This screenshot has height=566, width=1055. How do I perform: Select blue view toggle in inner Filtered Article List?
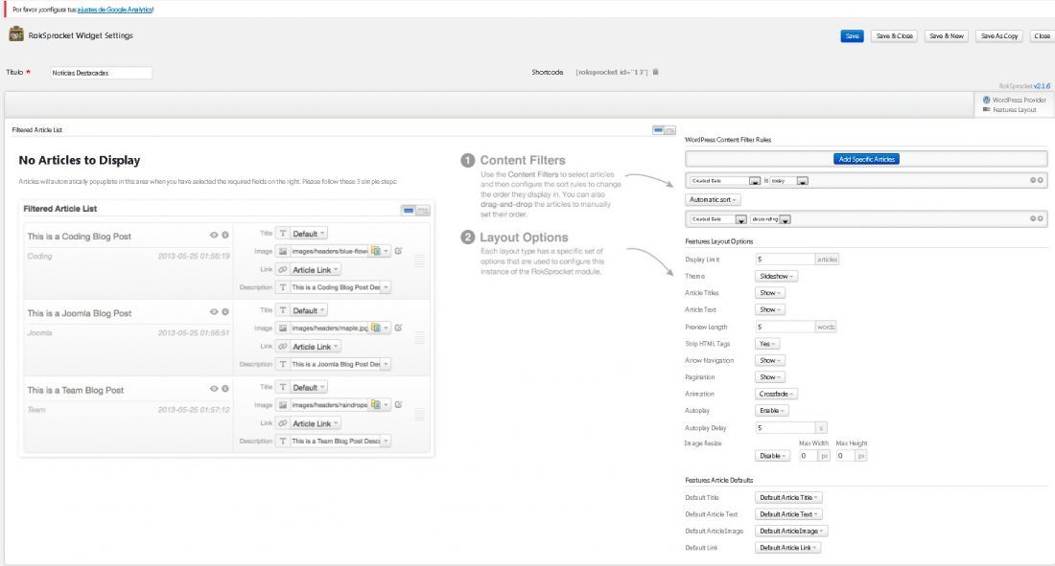point(409,211)
